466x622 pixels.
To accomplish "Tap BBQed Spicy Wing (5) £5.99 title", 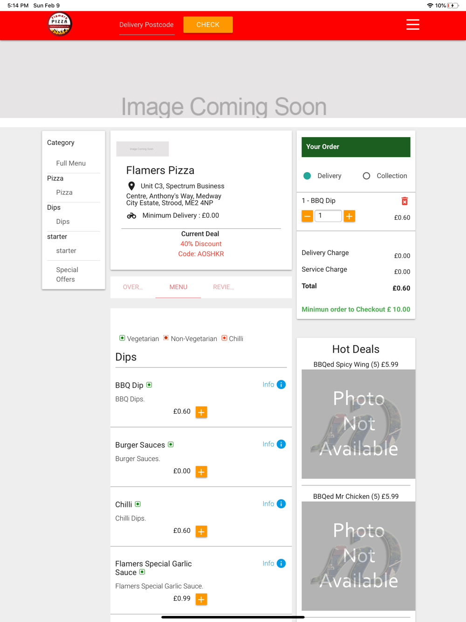I will pyautogui.click(x=356, y=365).
